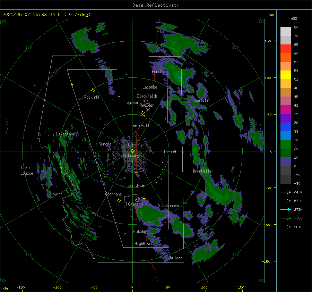312x292 pixels.
Task: Click the Airdrie label
Action: [x=137, y=185]
